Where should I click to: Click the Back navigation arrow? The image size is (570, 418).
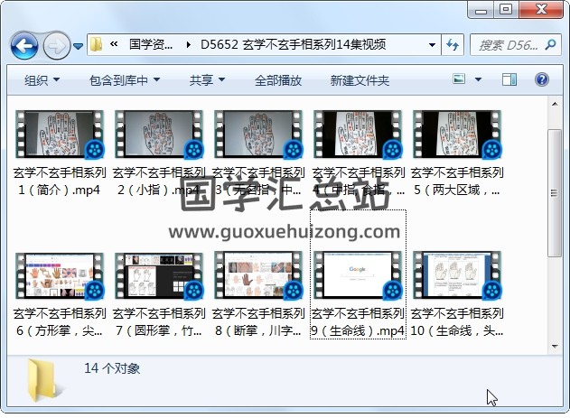pos(23,44)
